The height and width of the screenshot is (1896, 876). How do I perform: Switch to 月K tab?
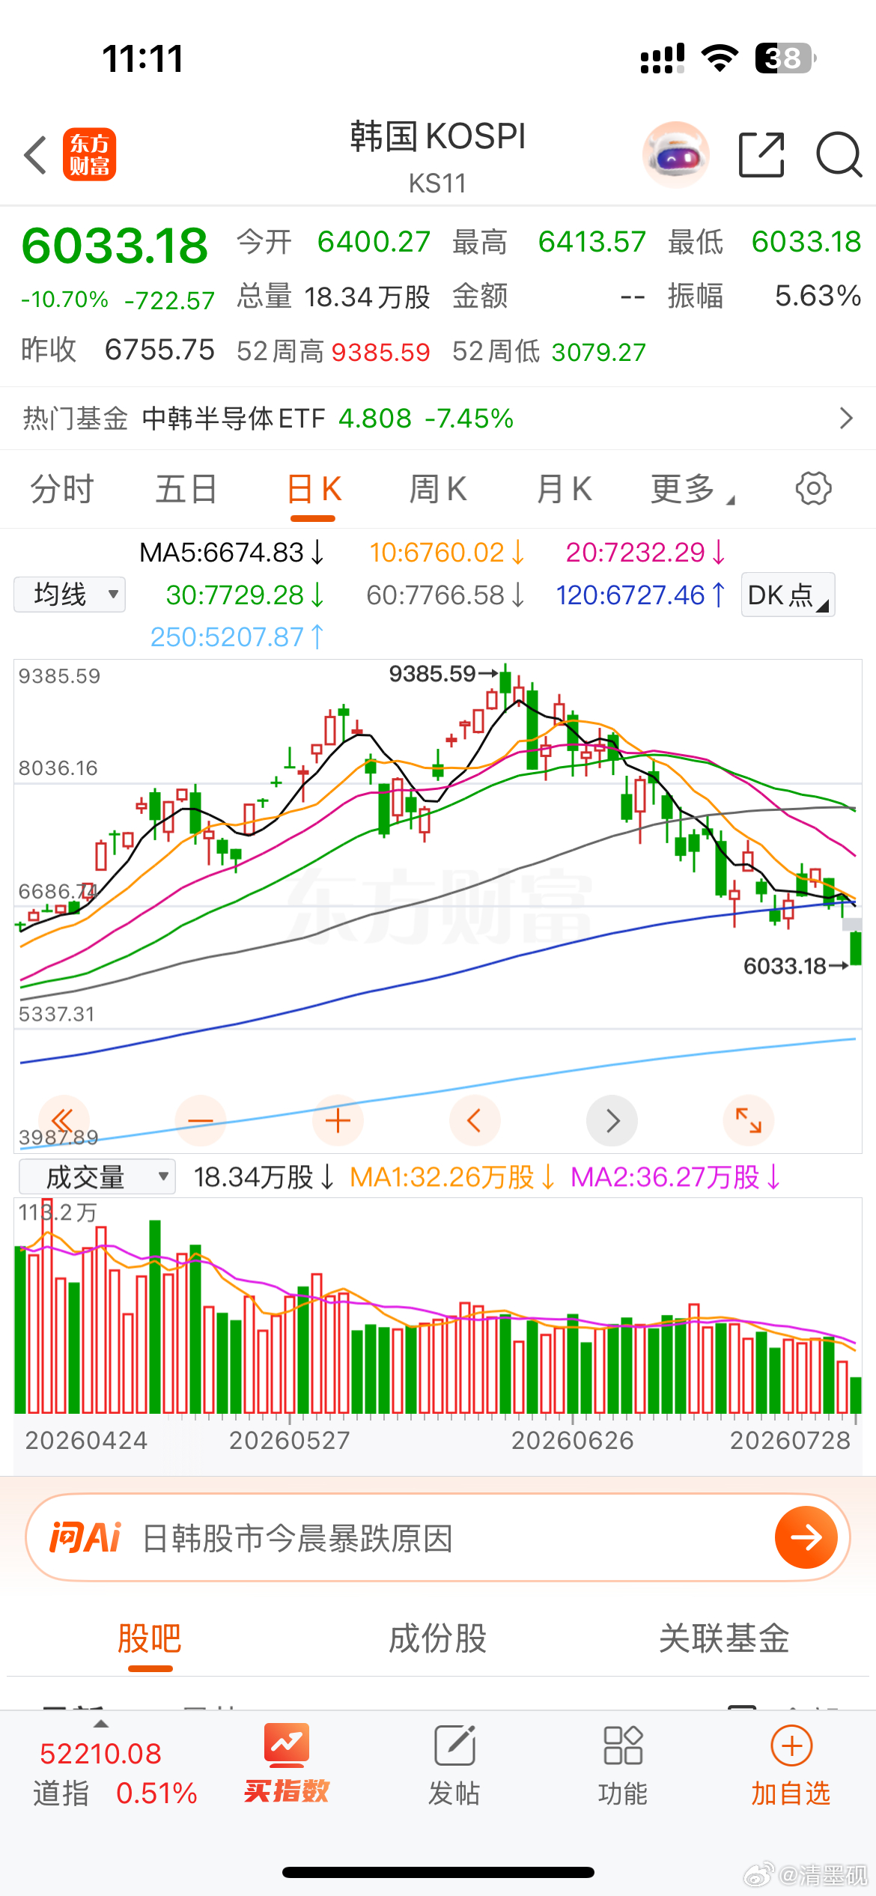[565, 490]
